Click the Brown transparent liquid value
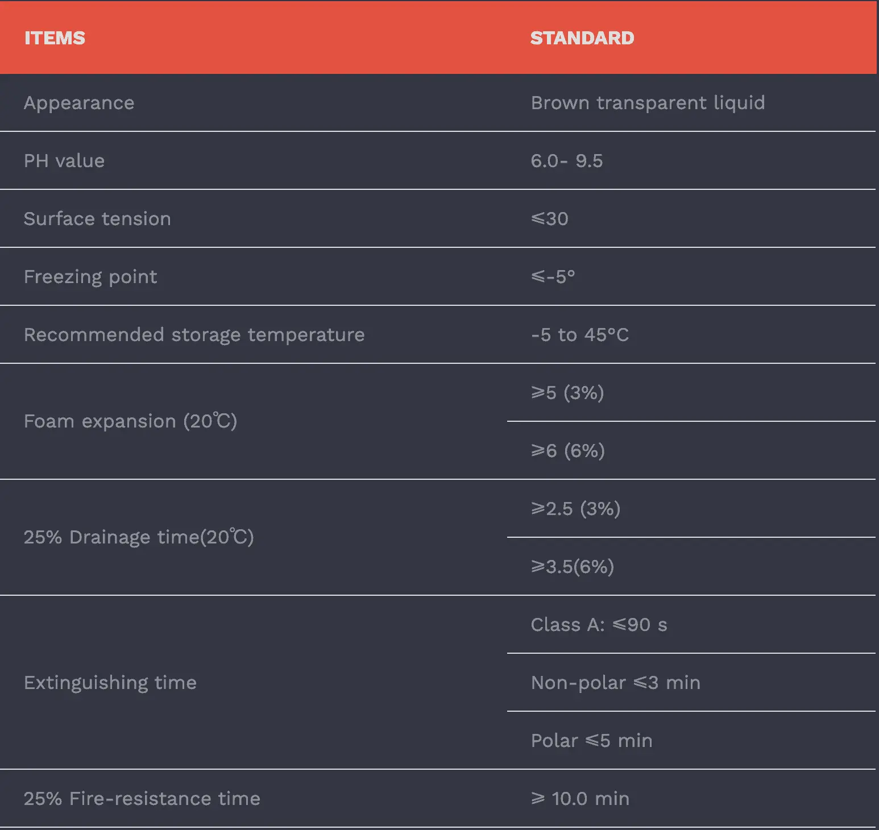Image resolution: width=879 pixels, height=830 pixels. (648, 103)
